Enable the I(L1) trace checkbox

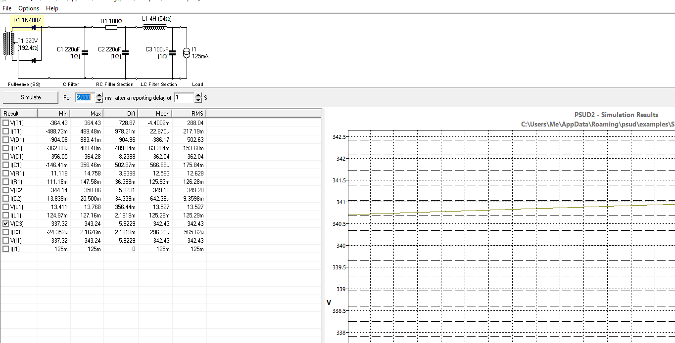tap(6, 215)
